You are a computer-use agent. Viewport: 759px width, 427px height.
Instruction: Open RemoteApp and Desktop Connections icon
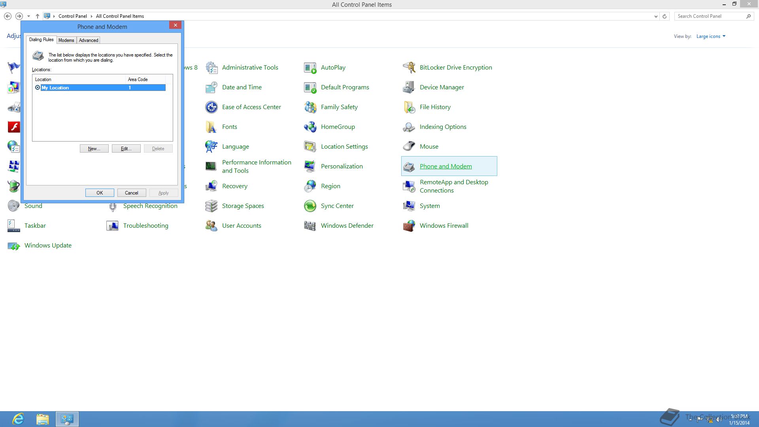click(409, 186)
